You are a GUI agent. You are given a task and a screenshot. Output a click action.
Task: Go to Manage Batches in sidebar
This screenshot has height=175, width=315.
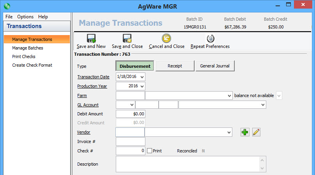pos(28,48)
